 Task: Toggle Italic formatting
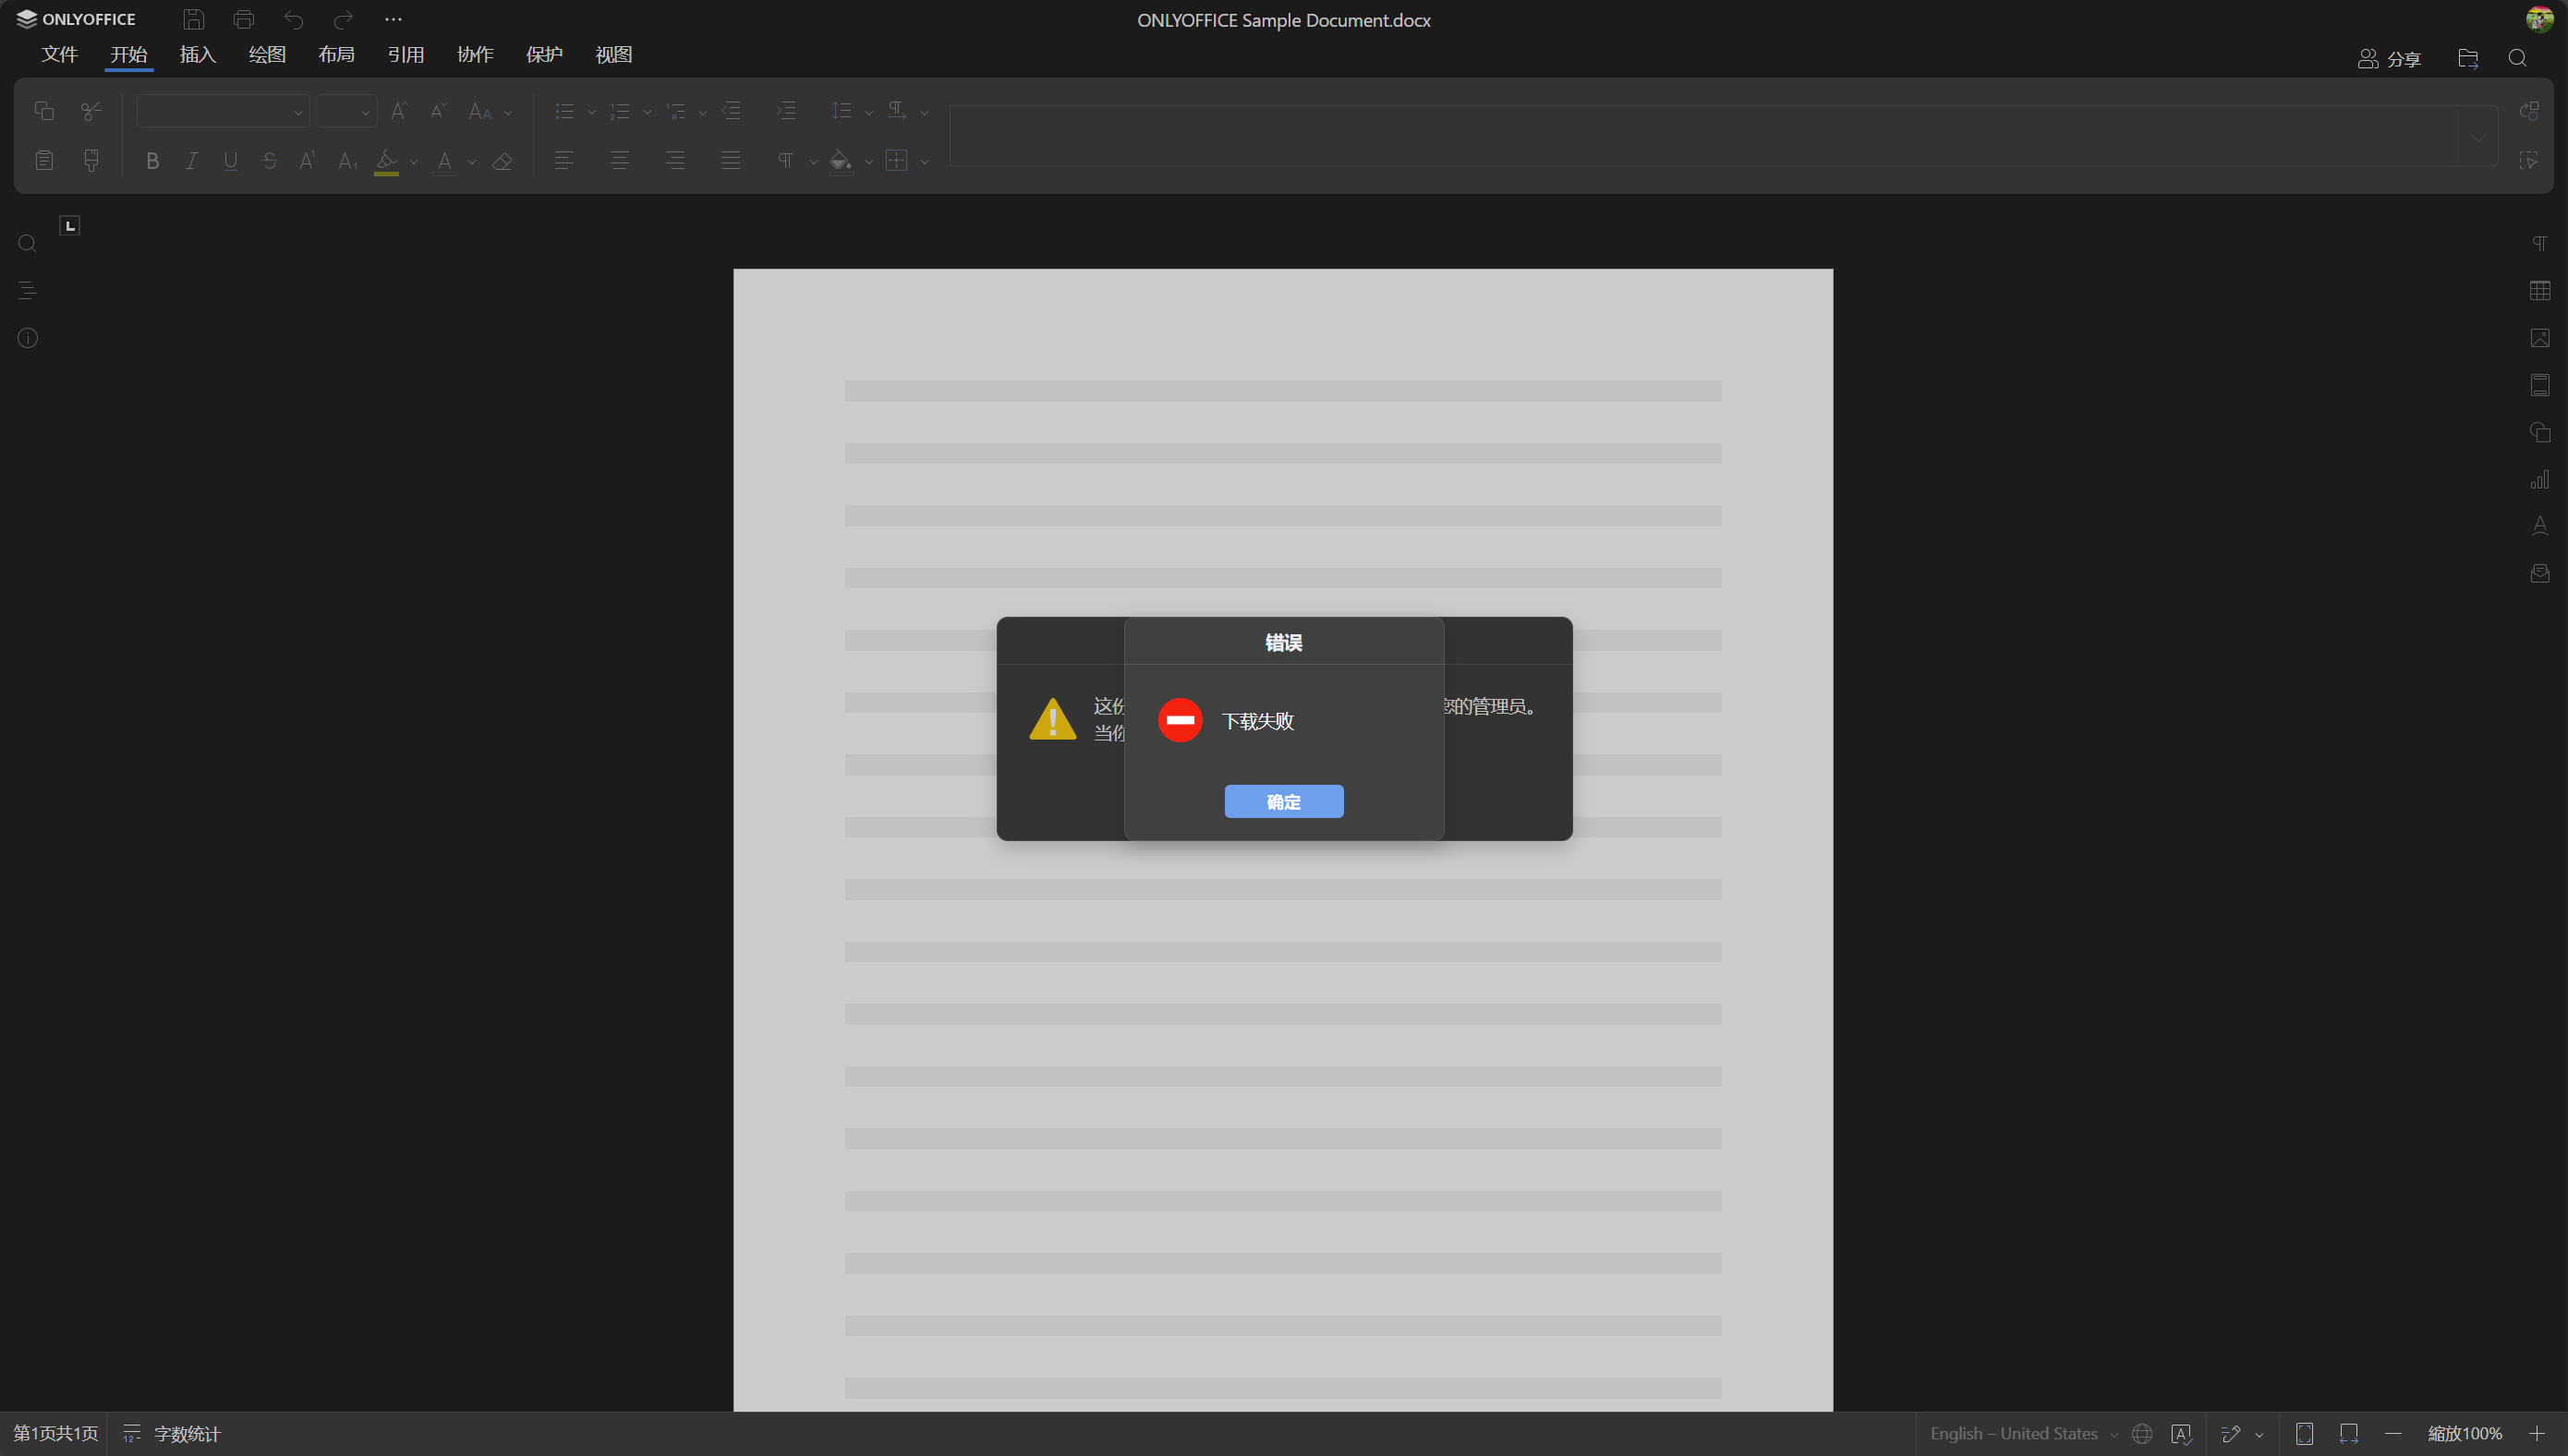(191, 161)
